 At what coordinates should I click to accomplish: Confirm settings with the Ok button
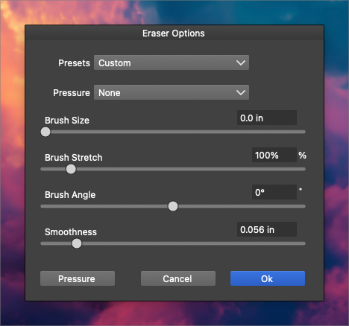268,278
